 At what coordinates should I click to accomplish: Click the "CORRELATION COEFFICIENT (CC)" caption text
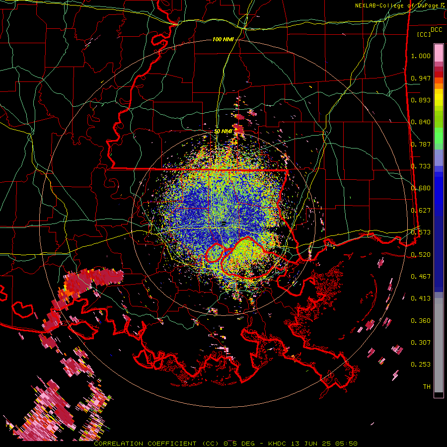click(x=156, y=444)
